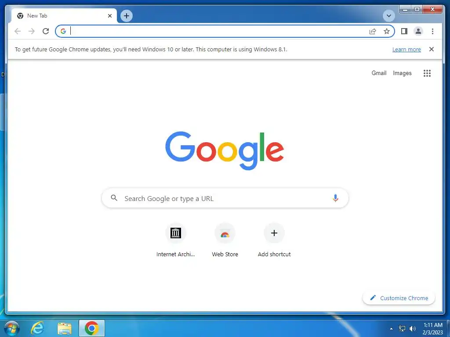Image resolution: width=450 pixels, height=337 pixels.
Task: Expand the tab search dropdown arrow
Action: click(389, 16)
